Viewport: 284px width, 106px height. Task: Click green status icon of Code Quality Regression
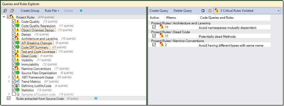(x=18, y=26)
